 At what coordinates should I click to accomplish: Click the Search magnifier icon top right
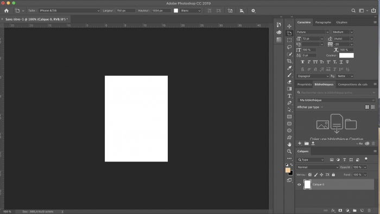pos(353,11)
